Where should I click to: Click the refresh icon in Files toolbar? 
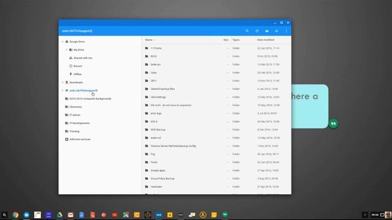coord(257,31)
